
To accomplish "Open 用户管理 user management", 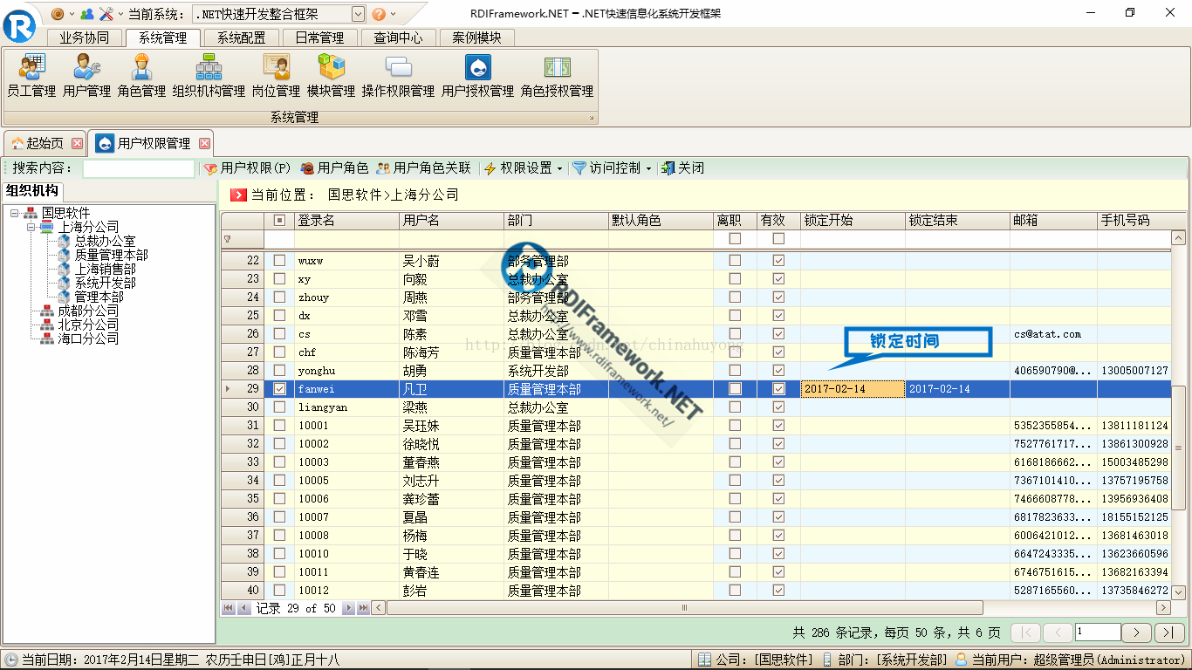I will click(x=86, y=75).
